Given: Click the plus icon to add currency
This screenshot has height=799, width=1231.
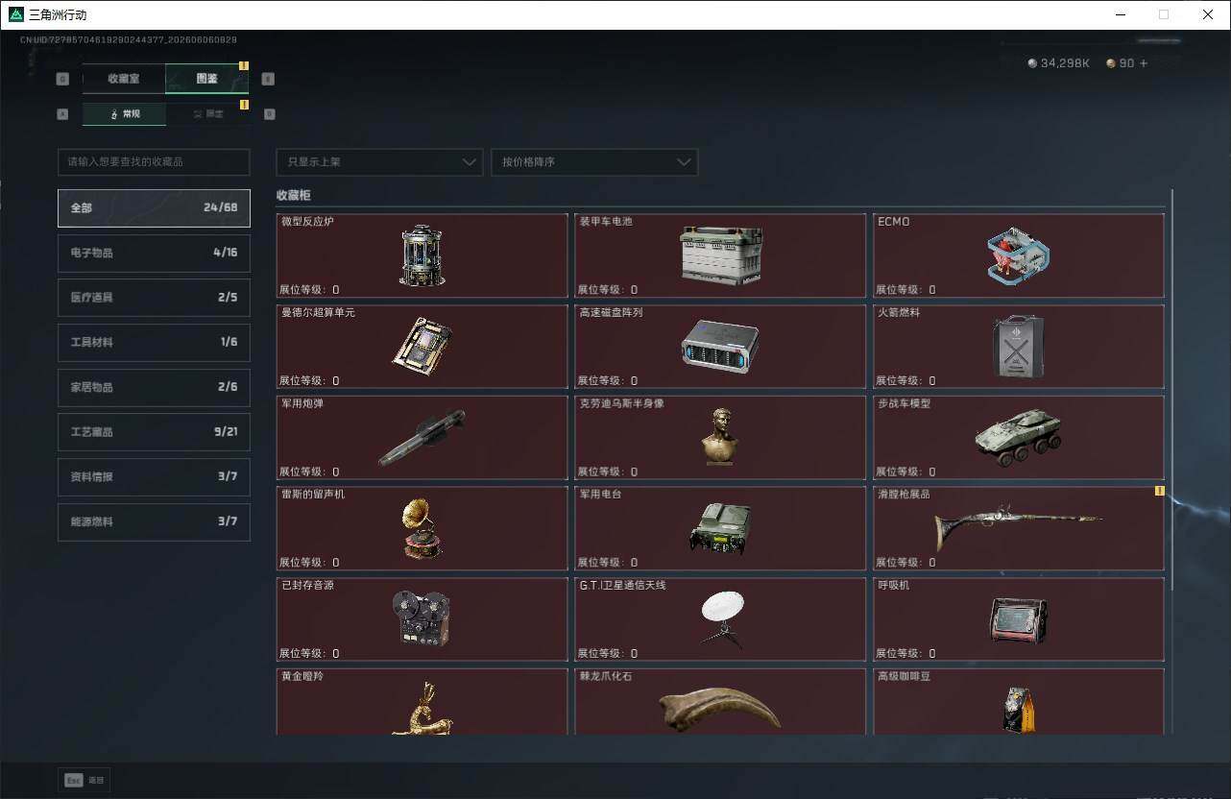Looking at the screenshot, I should tap(1144, 63).
